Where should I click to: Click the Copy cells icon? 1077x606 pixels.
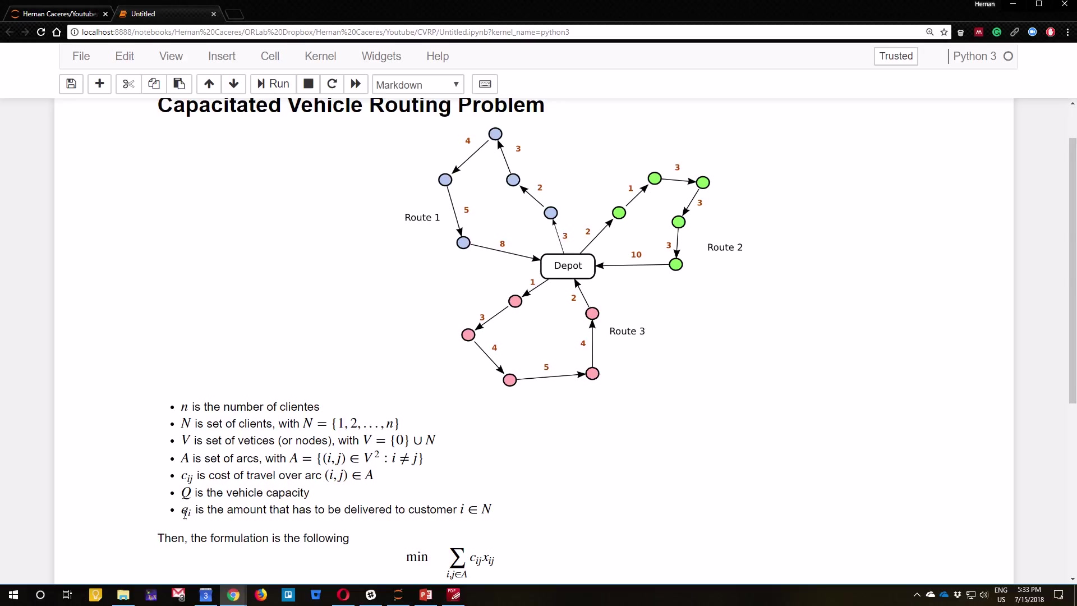153,84
